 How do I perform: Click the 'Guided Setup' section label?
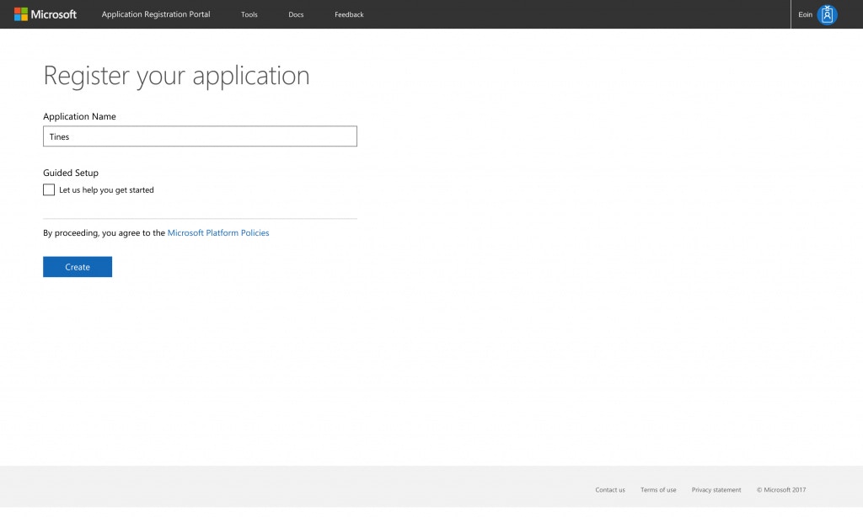[x=71, y=173]
